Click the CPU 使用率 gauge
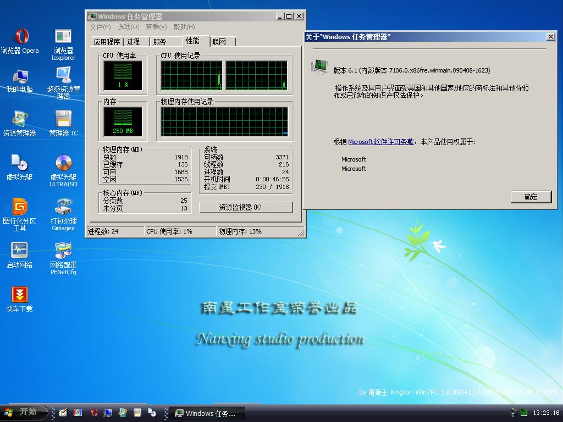 coord(123,75)
